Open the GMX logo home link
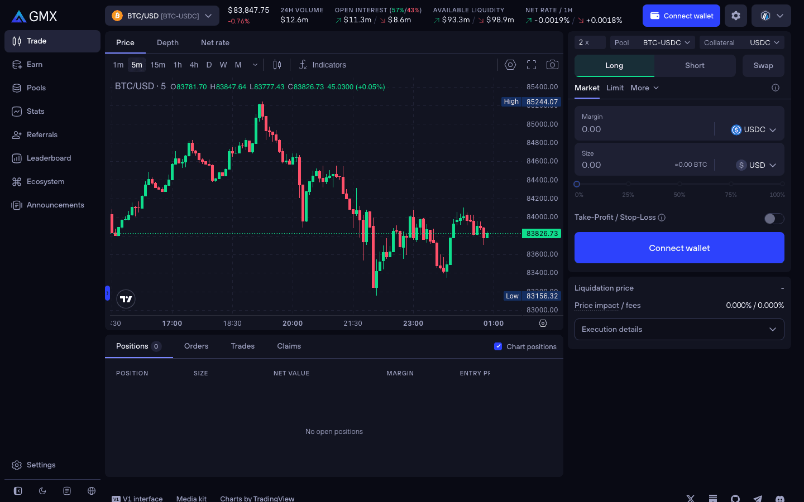This screenshot has width=804, height=502. coord(34,16)
